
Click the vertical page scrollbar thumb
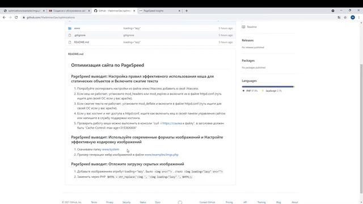pos(361,129)
